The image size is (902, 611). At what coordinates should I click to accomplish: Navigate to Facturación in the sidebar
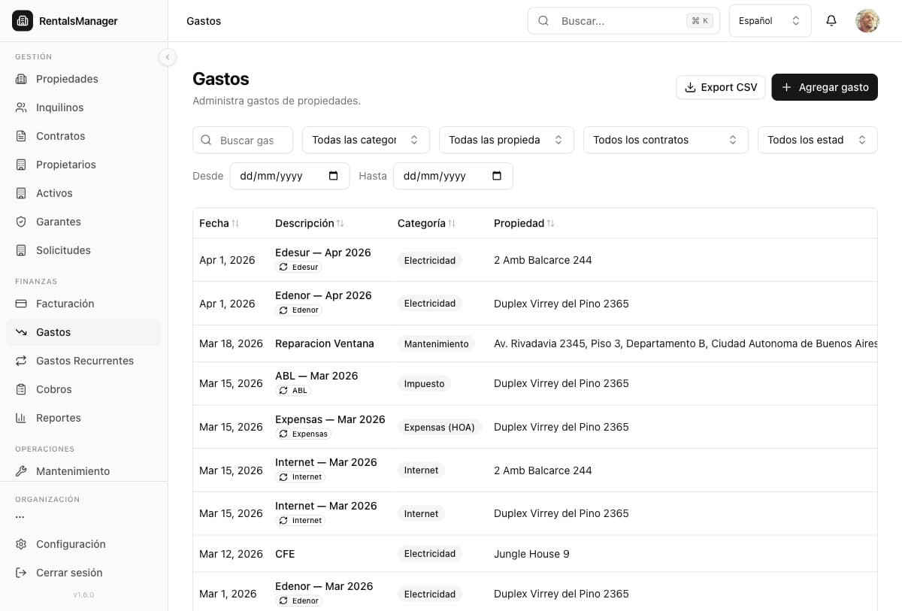65,304
